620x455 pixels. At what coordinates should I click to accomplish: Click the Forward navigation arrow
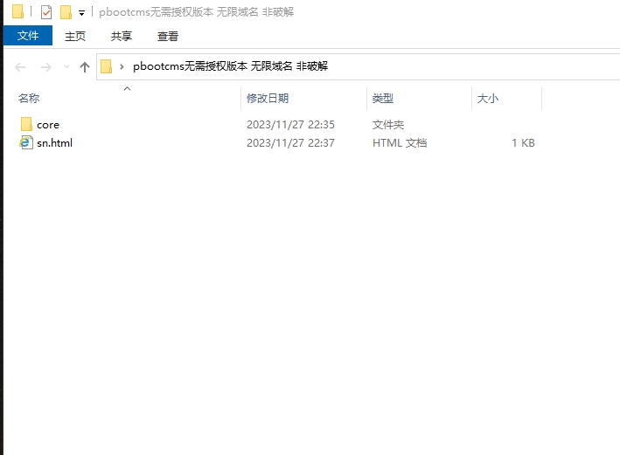[x=46, y=67]
